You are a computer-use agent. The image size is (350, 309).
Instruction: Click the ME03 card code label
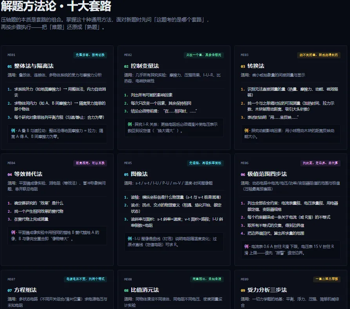245,55
